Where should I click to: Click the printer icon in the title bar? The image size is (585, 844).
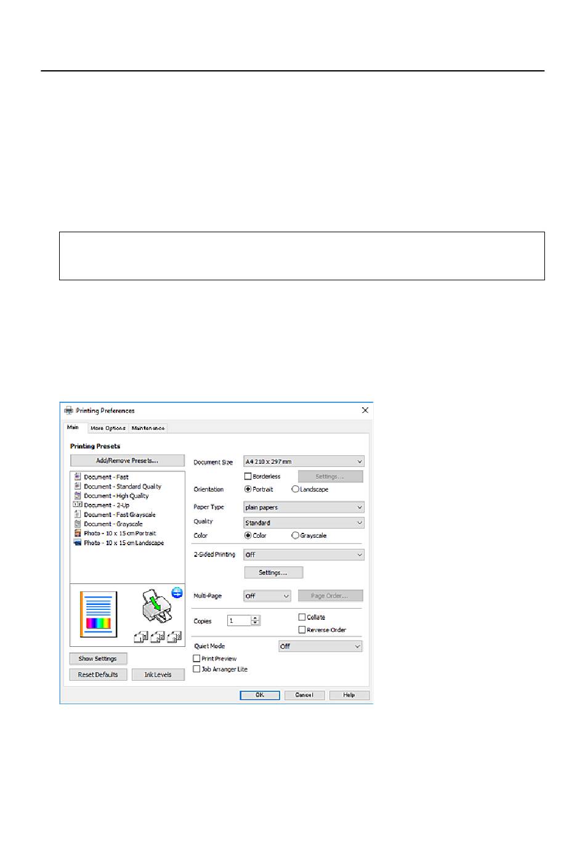(68, 410)
